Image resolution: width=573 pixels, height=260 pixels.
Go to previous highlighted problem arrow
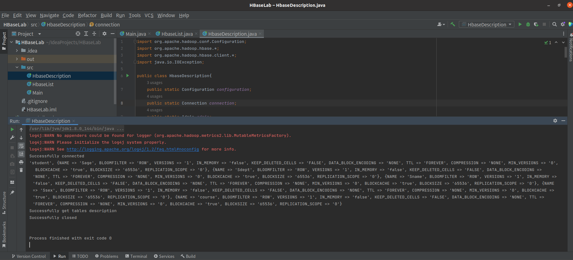[x=556, y=42]
